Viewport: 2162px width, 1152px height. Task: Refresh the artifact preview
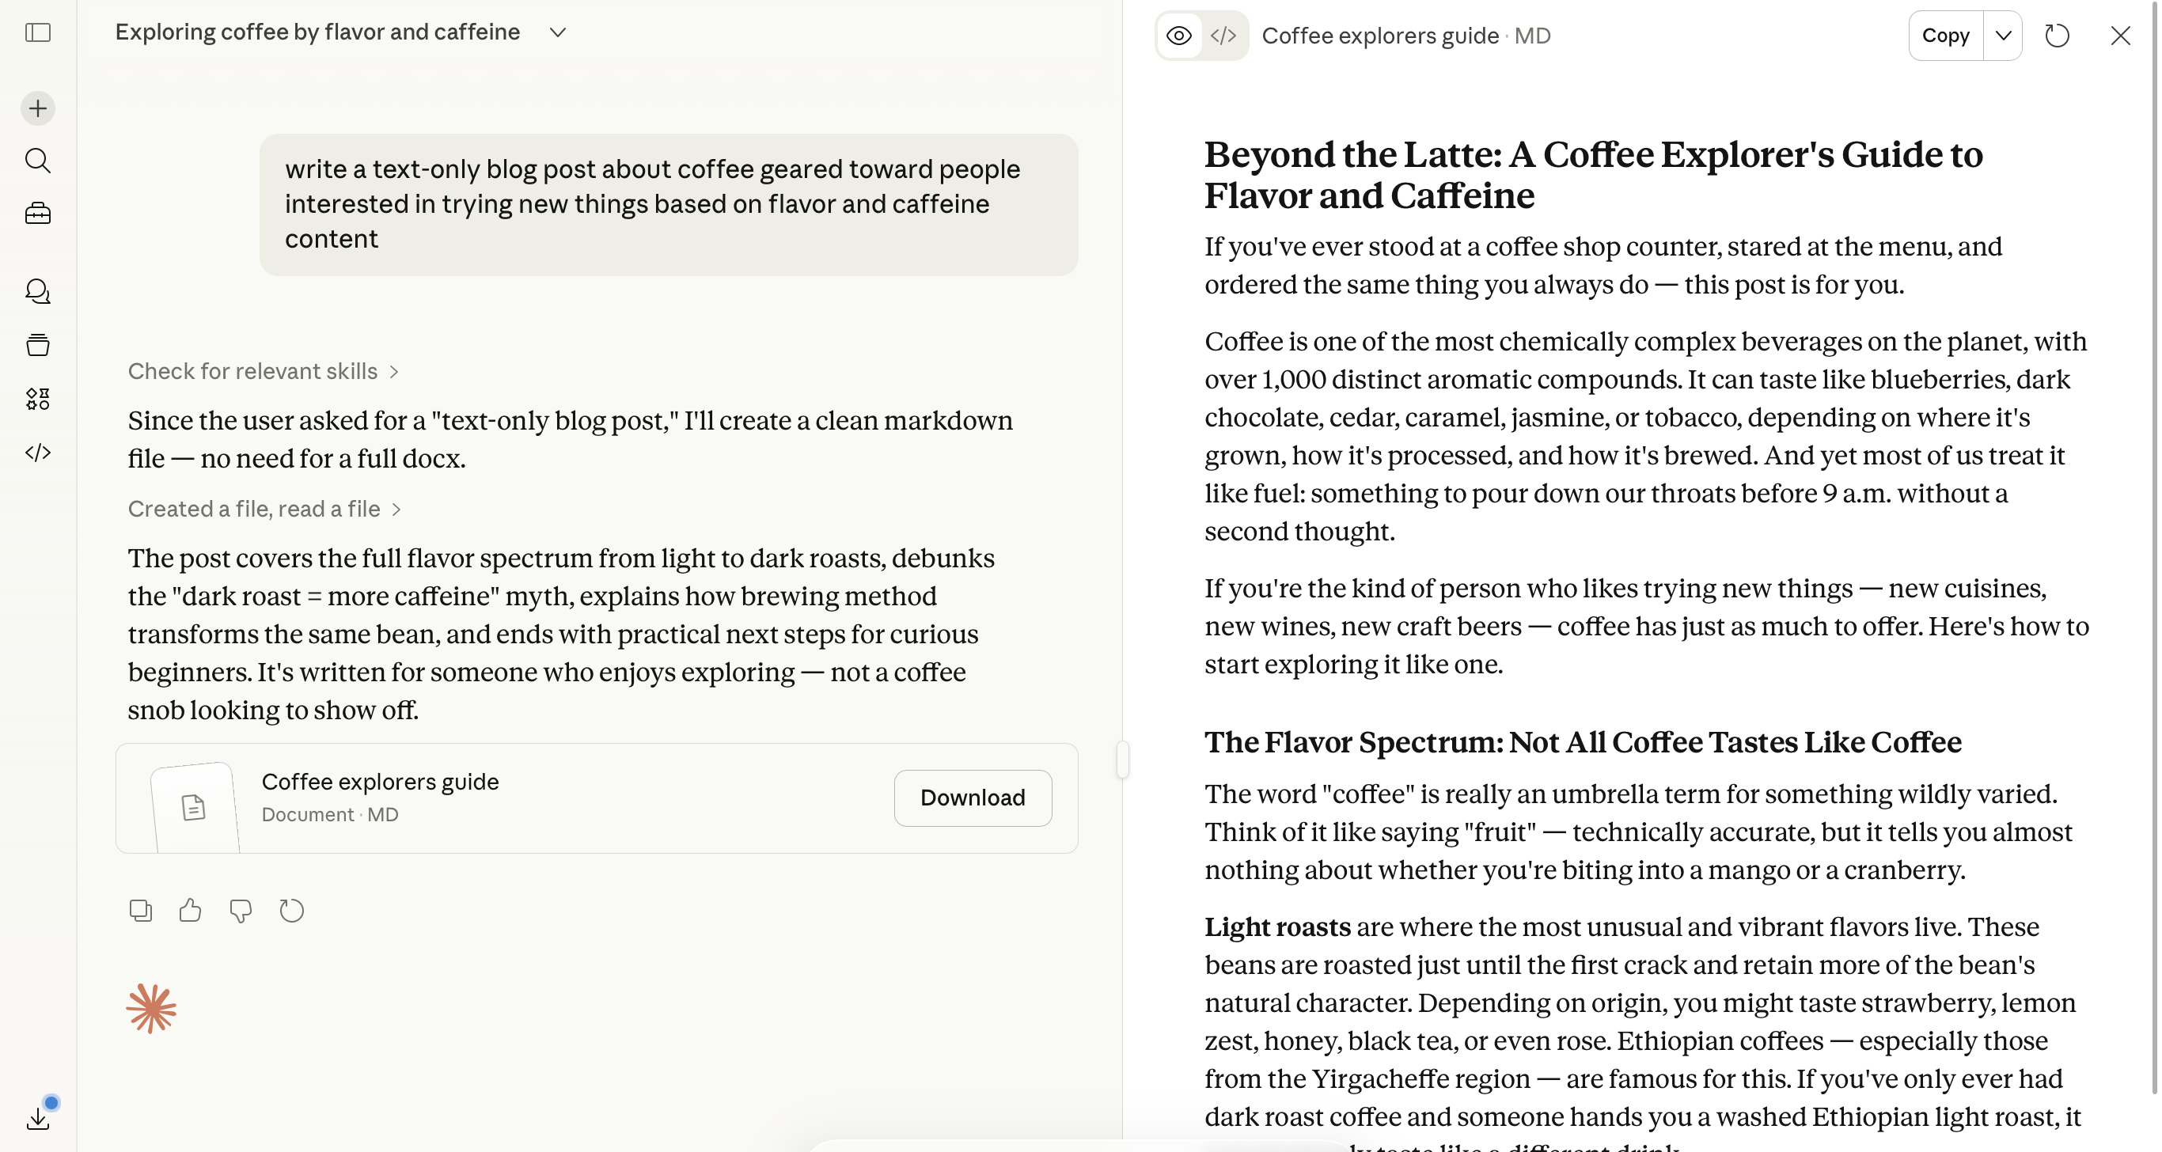(x=2057, y=36)
